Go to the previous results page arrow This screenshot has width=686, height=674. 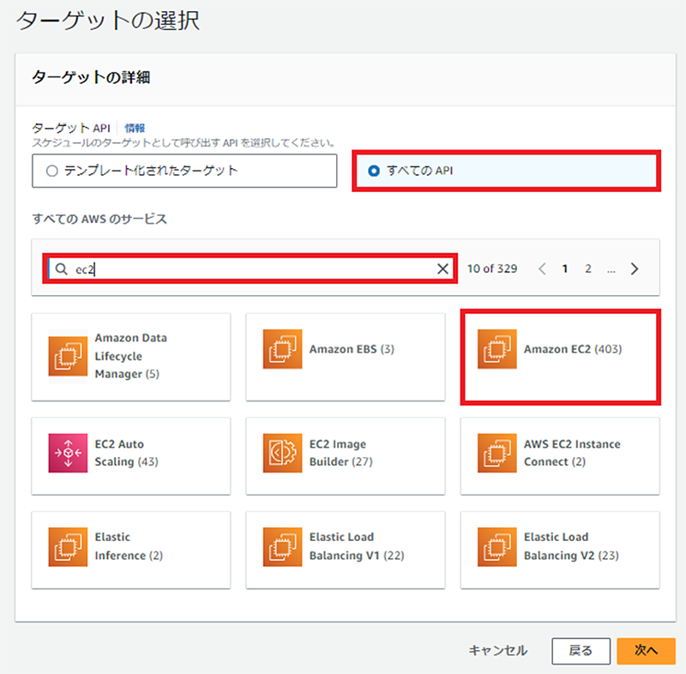click(542, 268)
